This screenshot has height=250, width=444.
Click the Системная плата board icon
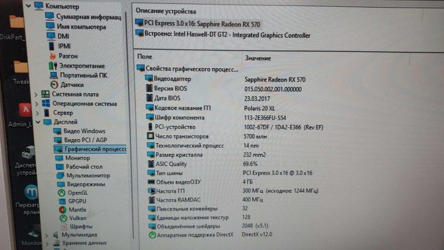[45, 94]
